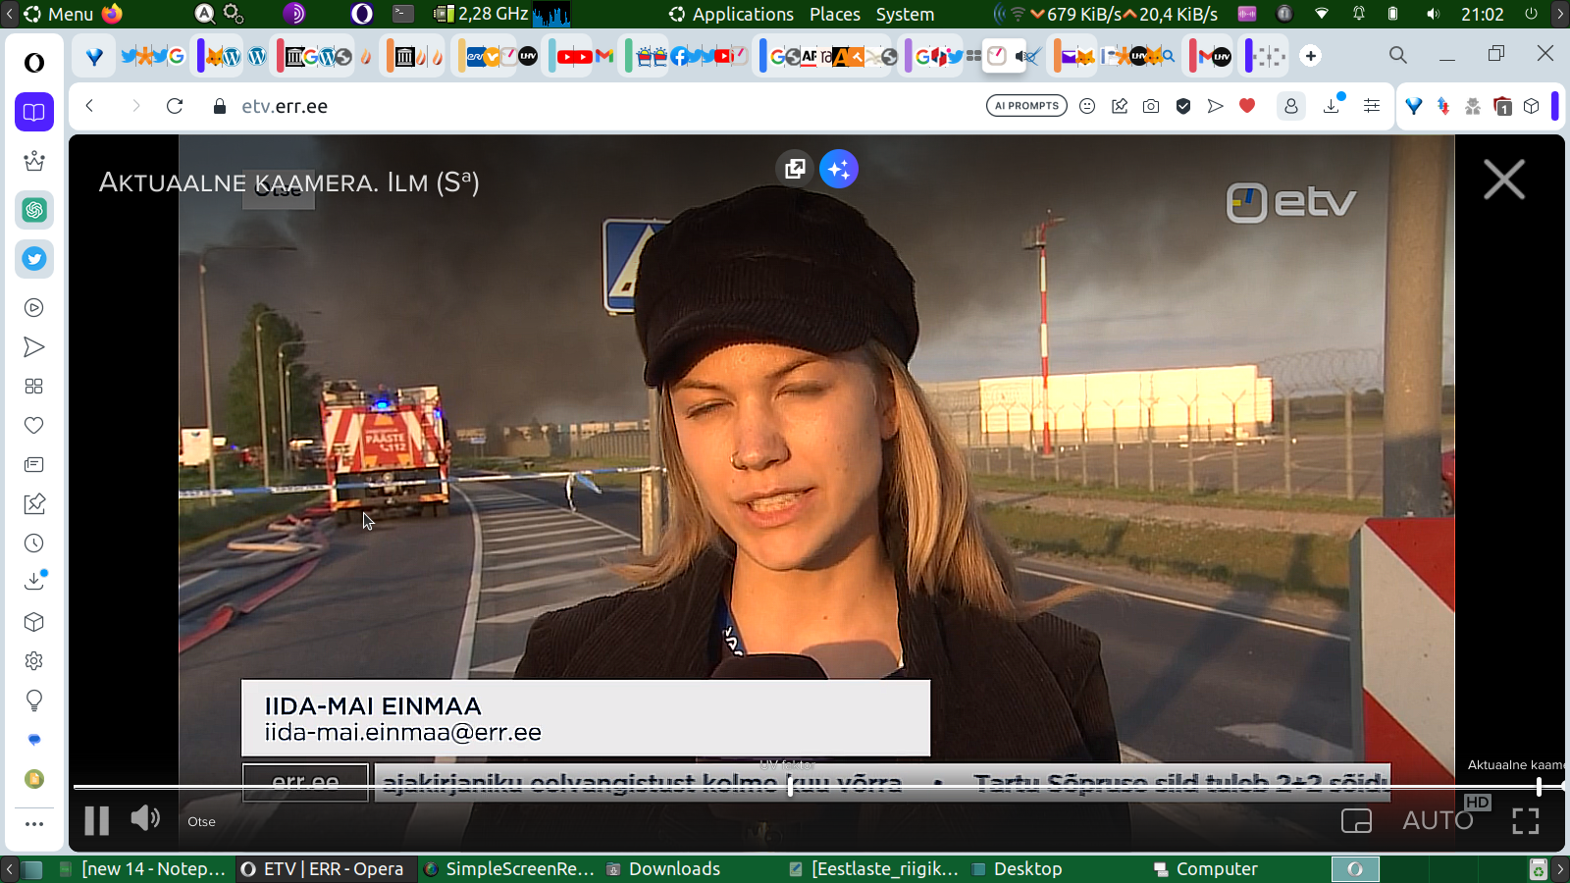Click the blue AI sparkle button on video
This screenshot has height=883, width=1570.
click(x=839, y=169)
